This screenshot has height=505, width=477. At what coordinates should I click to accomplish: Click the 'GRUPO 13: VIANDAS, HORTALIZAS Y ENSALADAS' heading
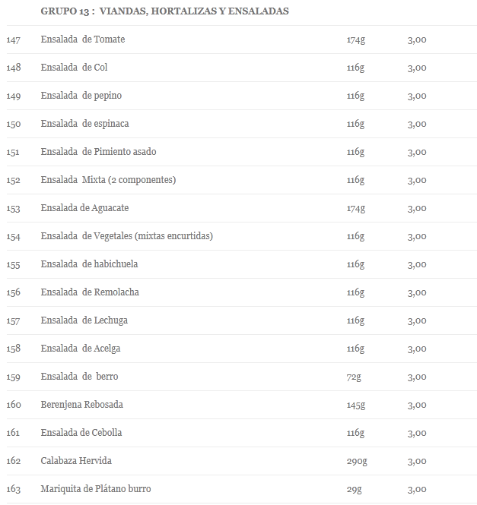tap(164, 11)
